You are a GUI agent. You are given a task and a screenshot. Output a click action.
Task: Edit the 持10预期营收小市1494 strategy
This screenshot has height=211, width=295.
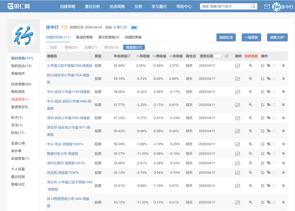(263, 202)
